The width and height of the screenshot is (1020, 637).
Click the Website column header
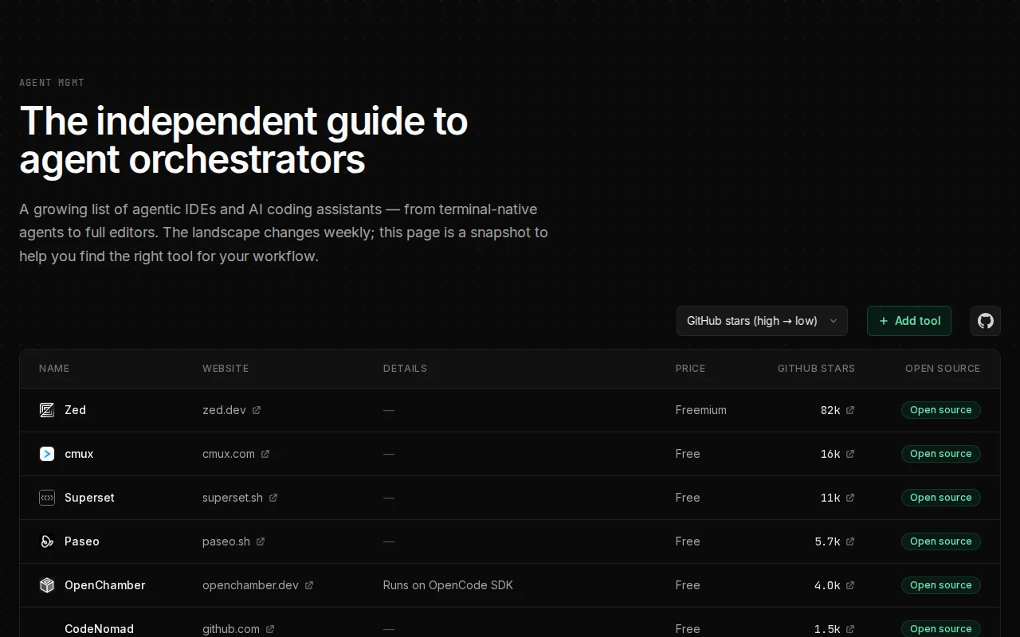click(226, 369)
